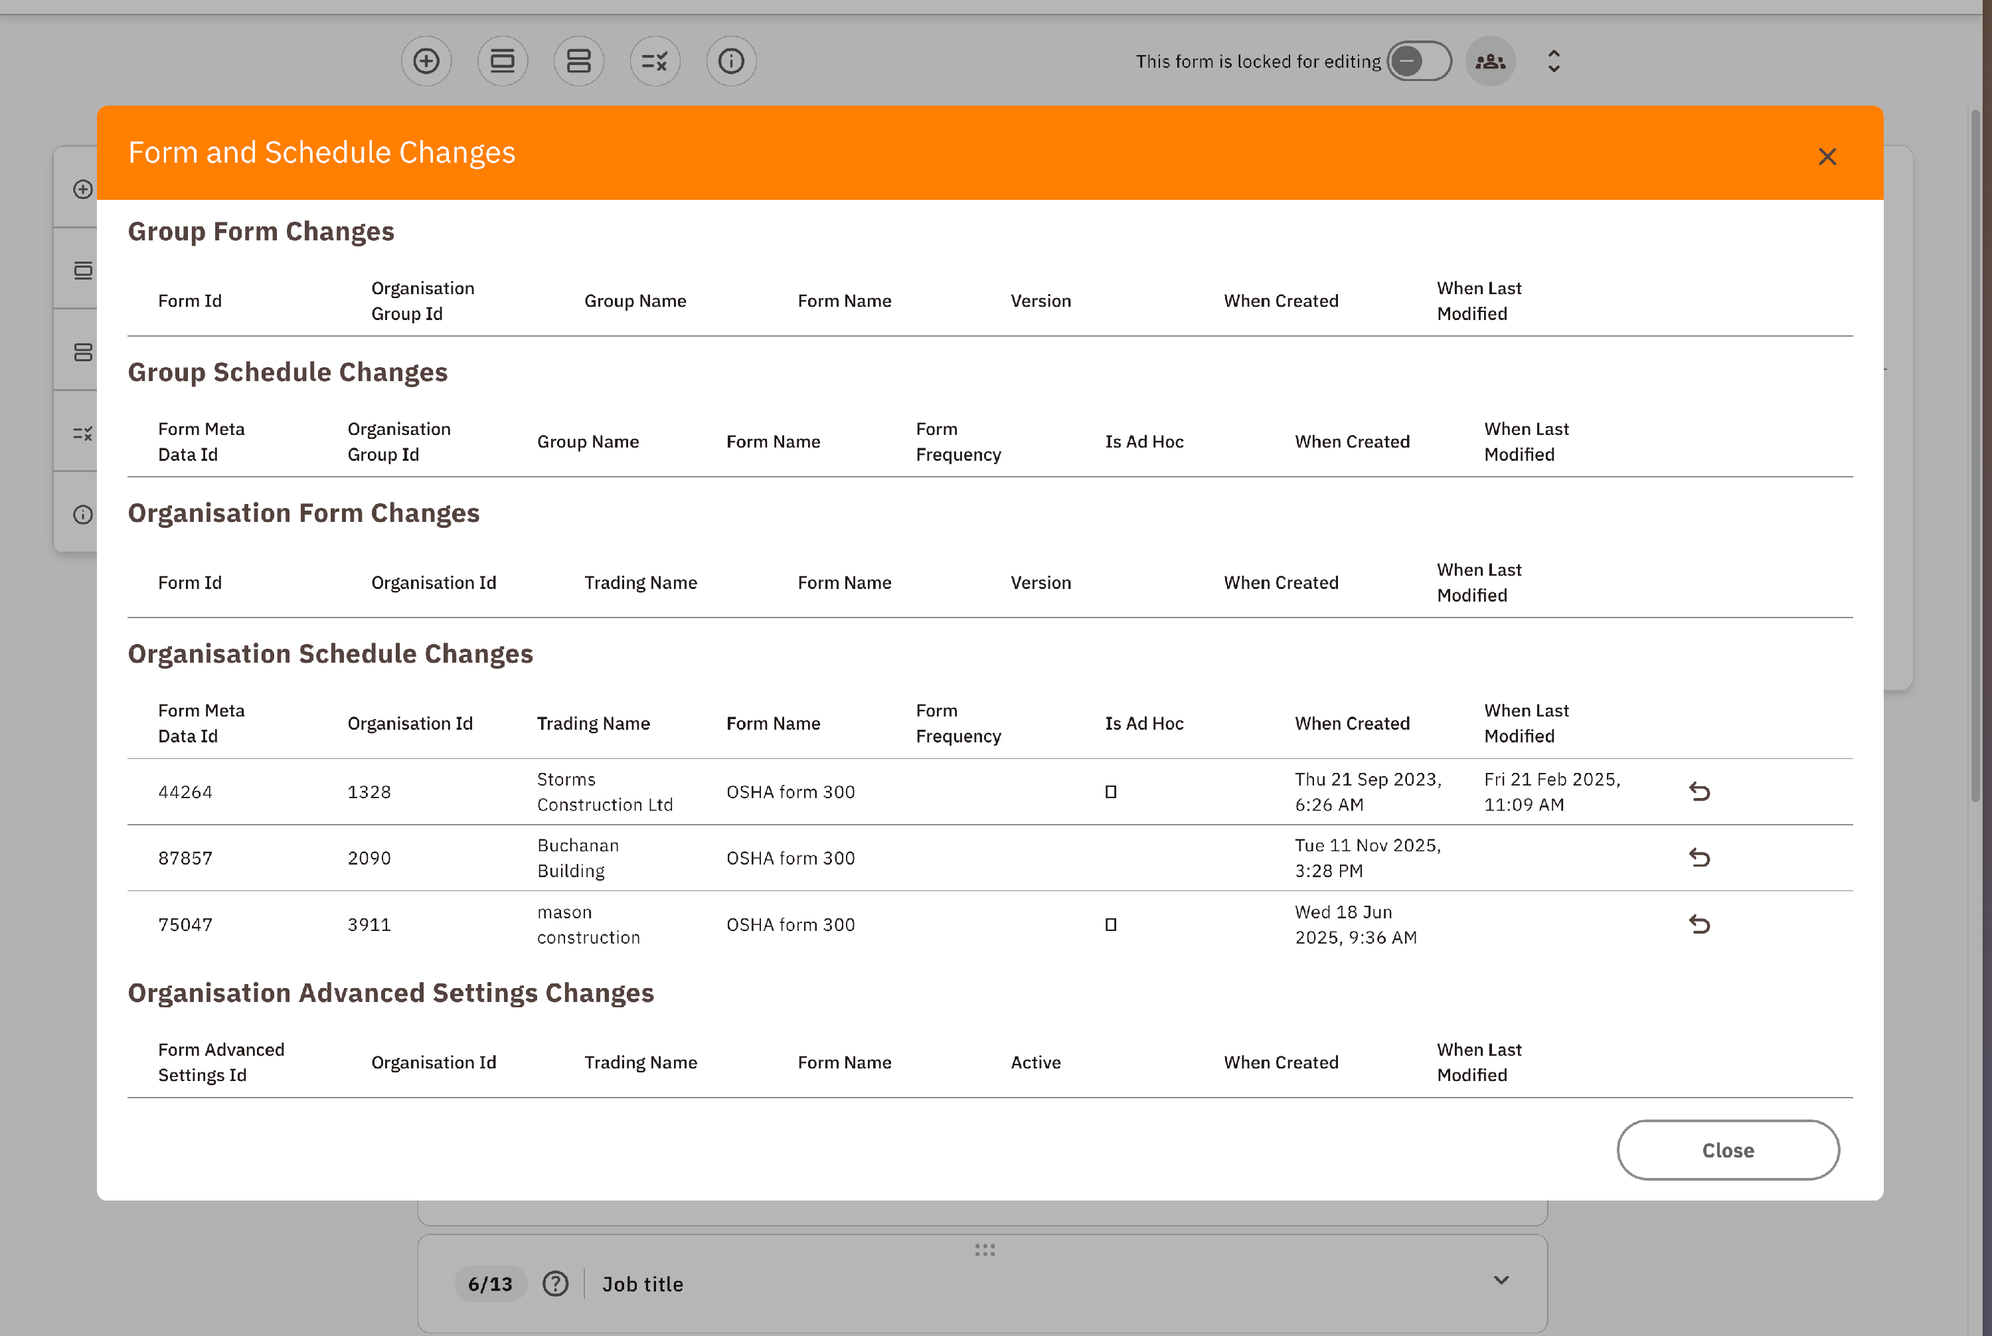Toggle Is Ad Hoc checkbox for row 44264
1992x1336 pixels.
point(1110,792)
